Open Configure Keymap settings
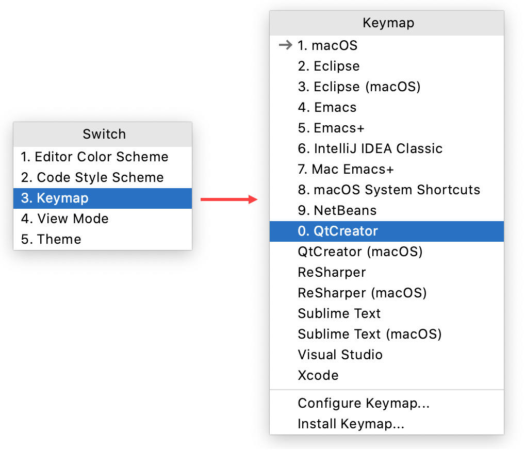This screenshot has width=525, height=451. click(364, 404)
